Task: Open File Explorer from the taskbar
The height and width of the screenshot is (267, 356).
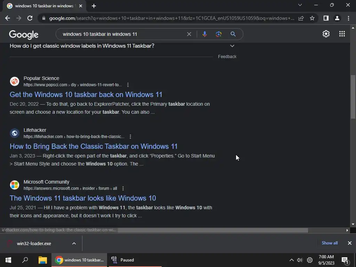Action: tap(43, 260)
